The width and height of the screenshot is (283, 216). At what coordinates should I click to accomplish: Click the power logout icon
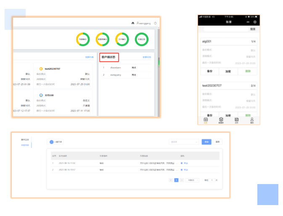pyautogui.click(x=155, y=23)
